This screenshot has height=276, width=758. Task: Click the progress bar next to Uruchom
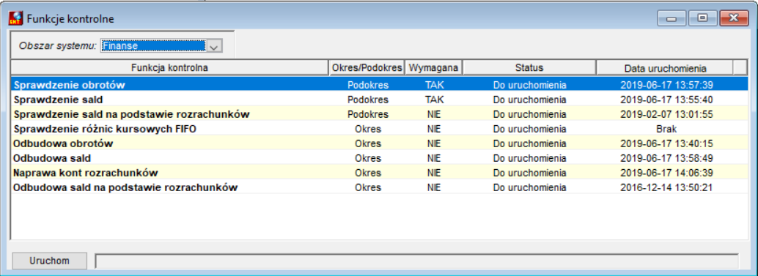[x=416, y=261]
